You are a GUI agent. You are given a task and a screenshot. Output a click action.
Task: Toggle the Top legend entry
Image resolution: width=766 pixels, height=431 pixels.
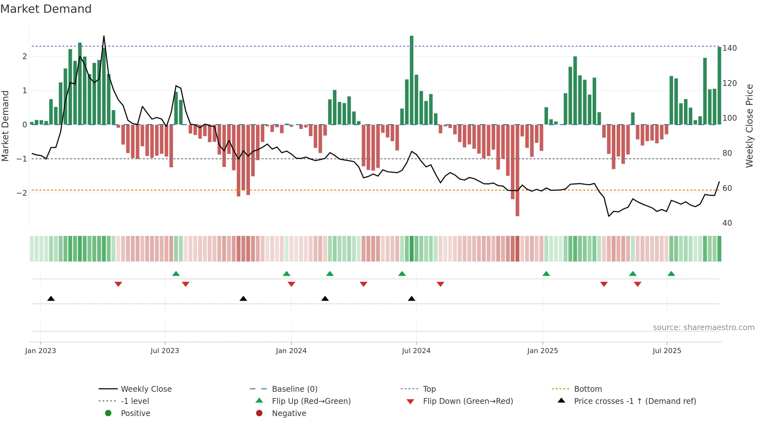(418, 389)
